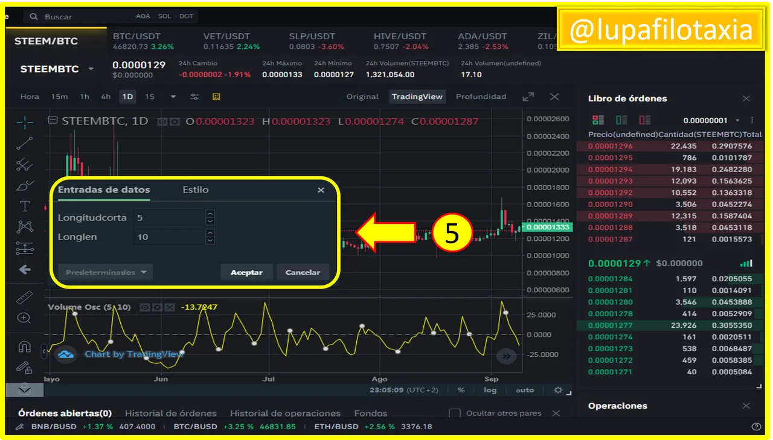Show both buy and sell orders view
This screenshot has height=440, width=773.
tap(598, 120)
